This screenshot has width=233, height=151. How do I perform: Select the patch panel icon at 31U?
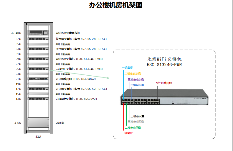pyautogui.click(x=38, y=54)
